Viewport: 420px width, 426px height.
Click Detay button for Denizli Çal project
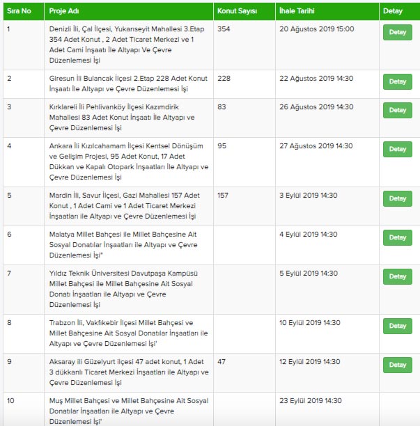[x=397, y=32]
